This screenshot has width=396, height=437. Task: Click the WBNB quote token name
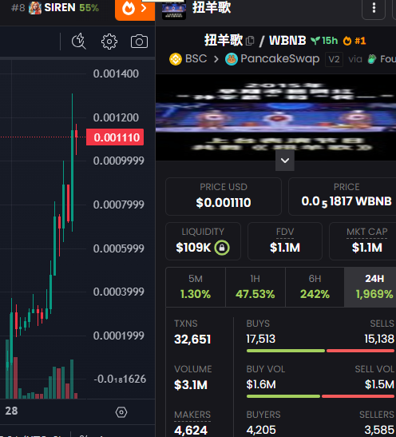287,41
